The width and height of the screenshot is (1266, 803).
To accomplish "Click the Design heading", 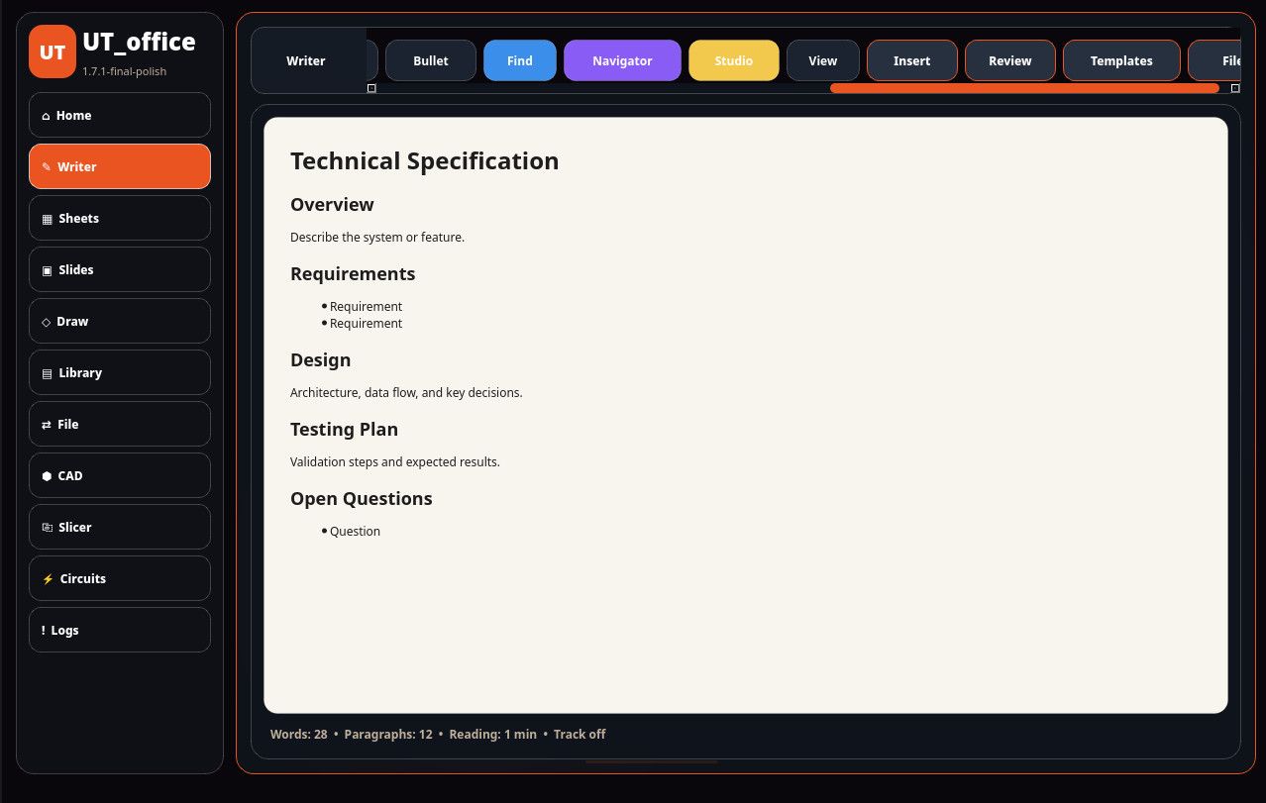I will (x=320, y=360).
